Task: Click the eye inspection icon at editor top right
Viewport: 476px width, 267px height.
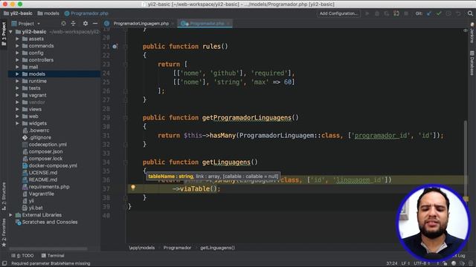Action: [466, 30]
